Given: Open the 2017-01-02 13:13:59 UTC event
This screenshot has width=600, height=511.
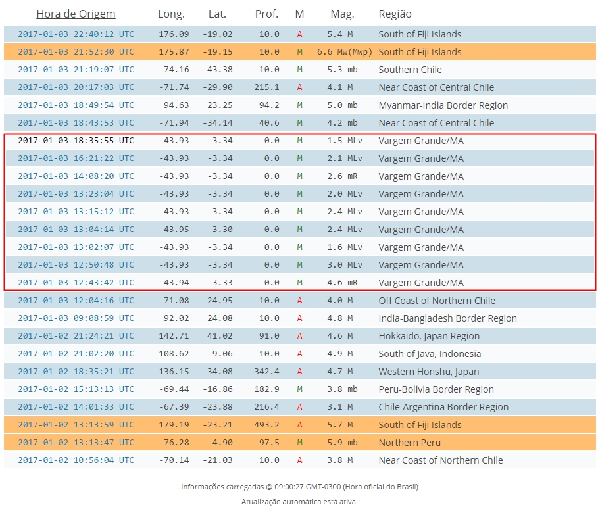Looking at the screenshot, I should [x=76, y=425].
